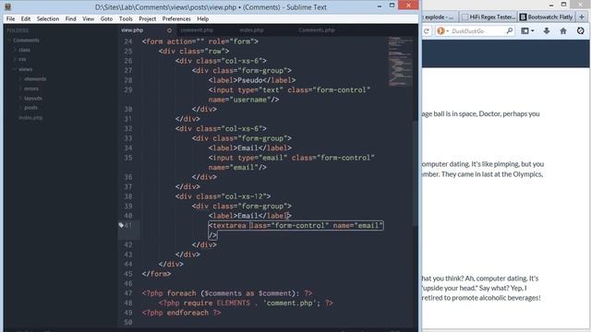
Task: Click the magnifier icon in the search box
Action: tap(510, 30)
